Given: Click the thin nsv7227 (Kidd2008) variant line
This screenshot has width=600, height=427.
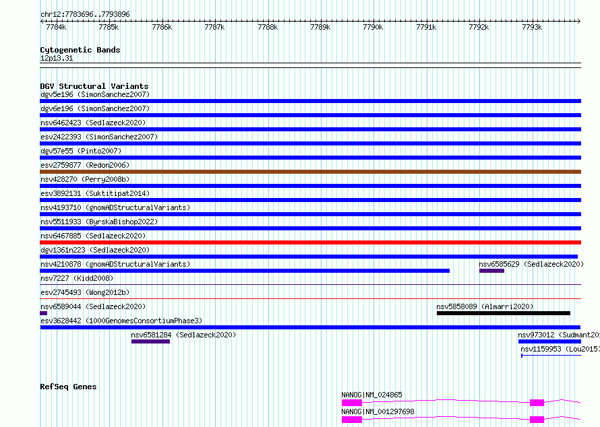Looking at the screenshot, I should (310, 284).
